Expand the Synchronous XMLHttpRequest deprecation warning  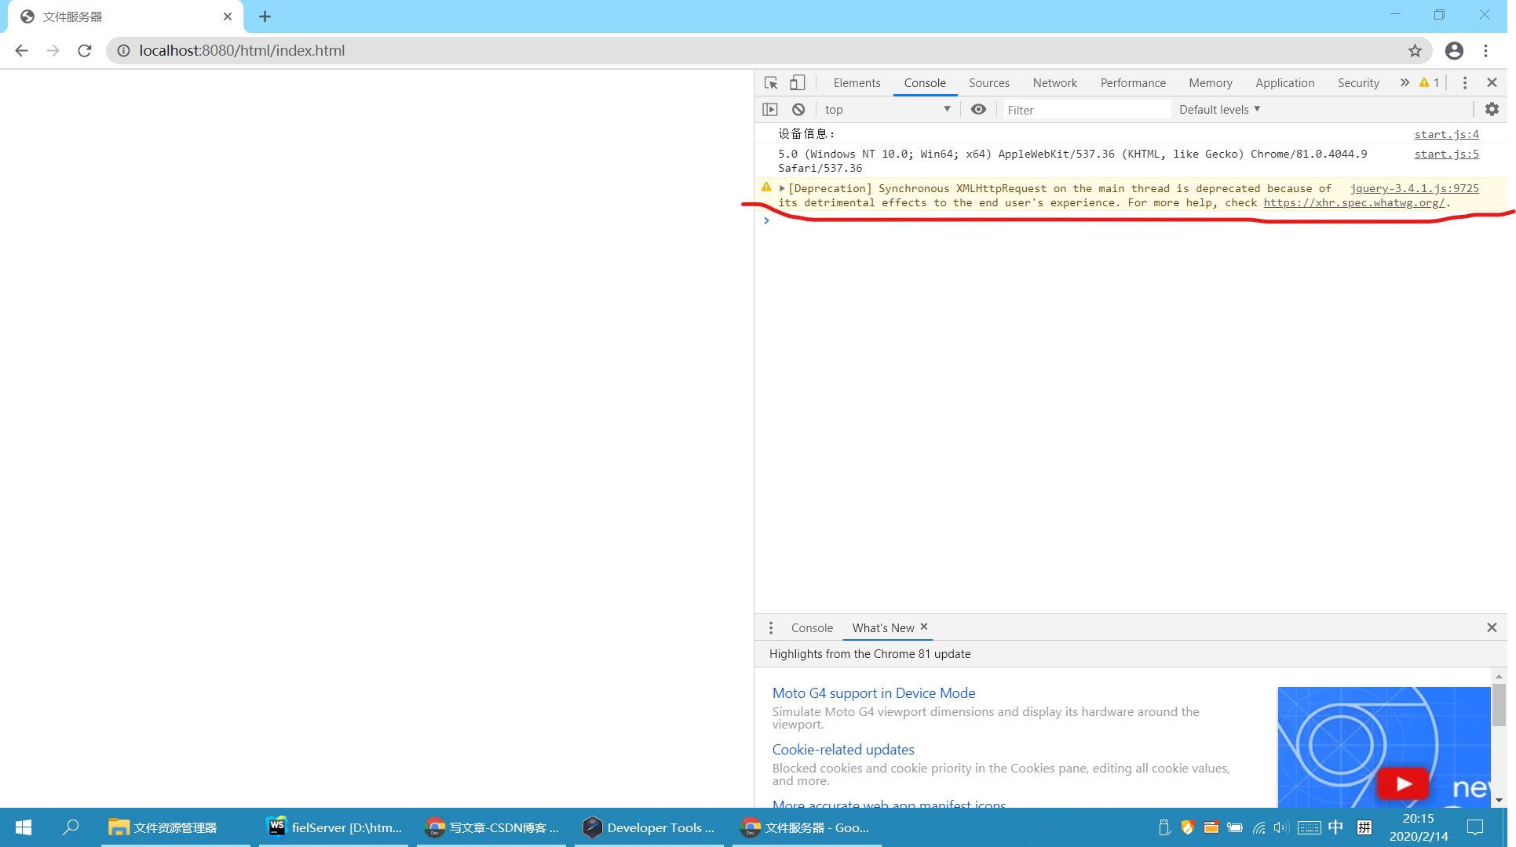782,188
